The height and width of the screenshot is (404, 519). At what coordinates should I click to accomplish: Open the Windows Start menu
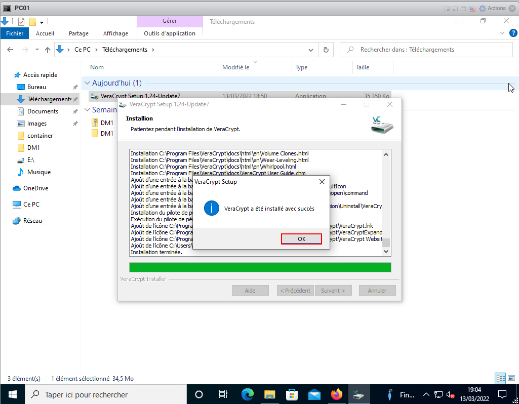click(12, 394)
